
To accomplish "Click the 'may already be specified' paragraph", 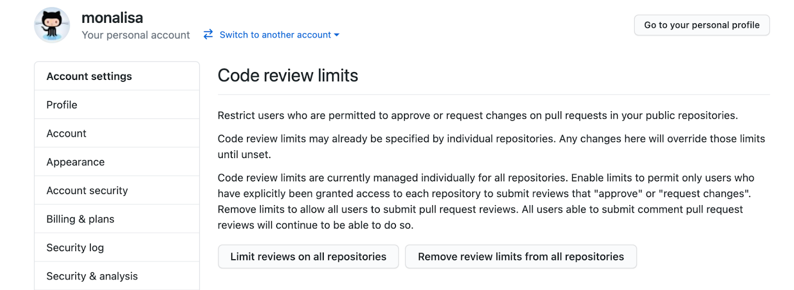I will 491,147.
